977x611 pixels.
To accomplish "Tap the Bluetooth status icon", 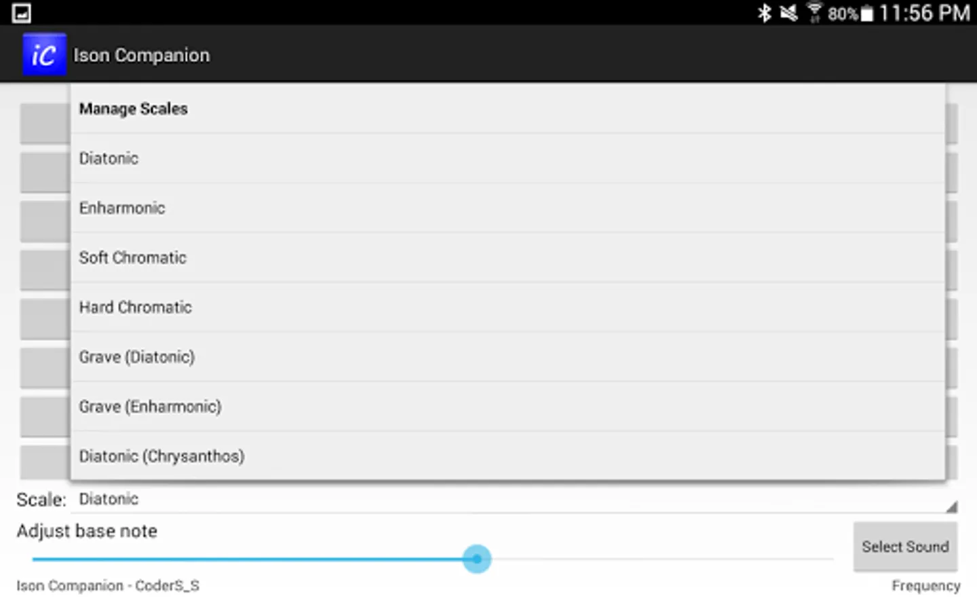I will (765, 13).
